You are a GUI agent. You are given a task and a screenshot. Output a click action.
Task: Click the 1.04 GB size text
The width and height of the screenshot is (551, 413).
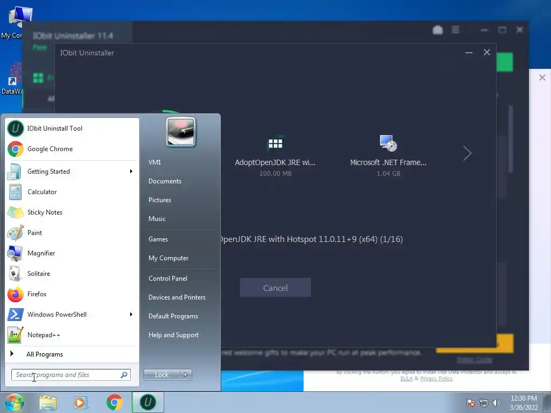[x=388, y=174]
